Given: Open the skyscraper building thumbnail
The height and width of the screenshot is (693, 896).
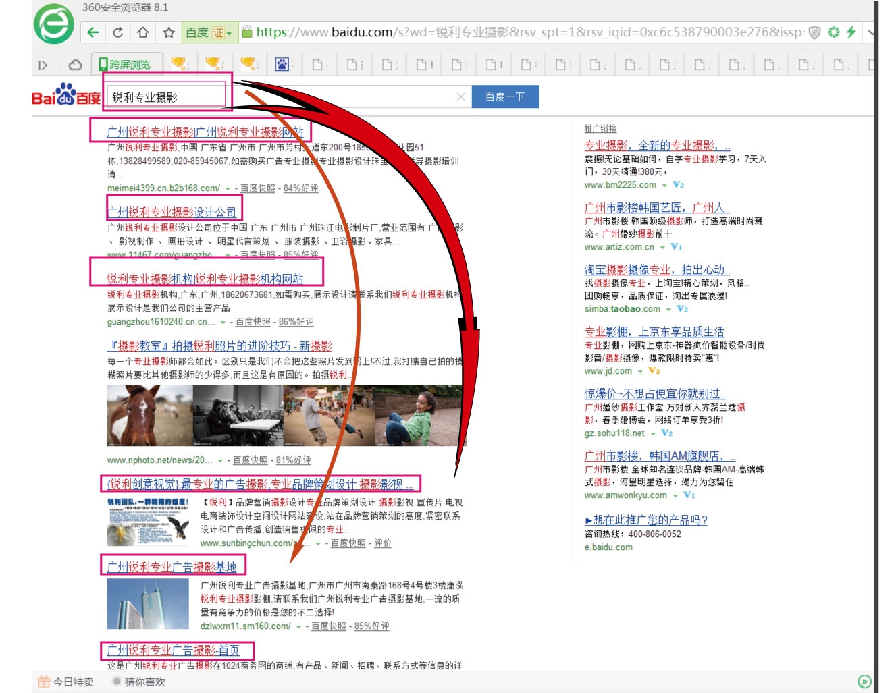Looking at the screenshot, I should pyautogui.click(x=148, y=604).
